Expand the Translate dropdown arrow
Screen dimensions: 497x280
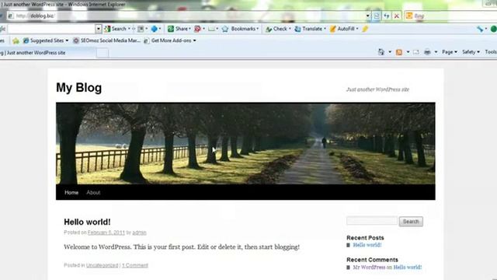tap(325, 29)
